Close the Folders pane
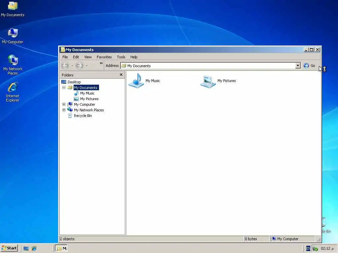This screenshot has width=338, height=253. coord(121,75)
